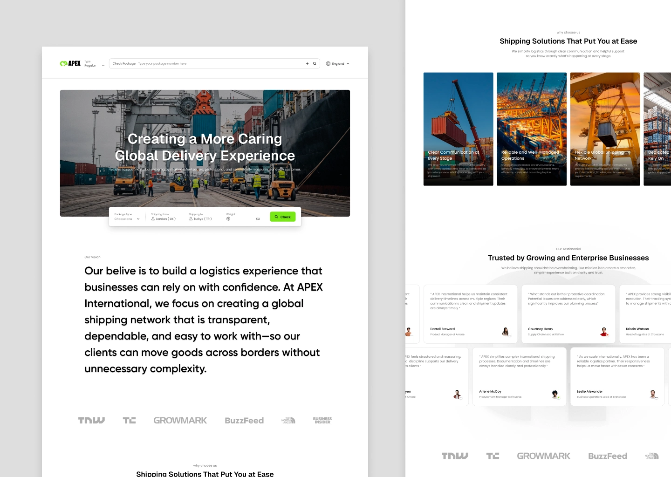Open the 'Reliable and Well-Managed Operations' card
Viewport: 671px width, 477px height.
coord(532,129)
